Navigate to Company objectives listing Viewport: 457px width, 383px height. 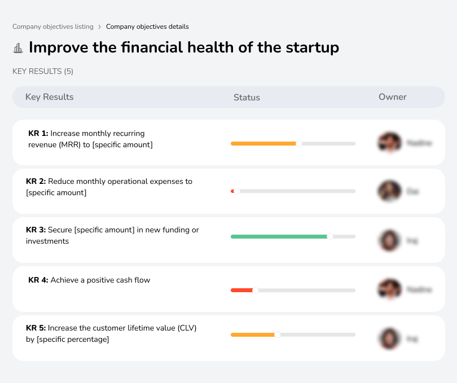click(53, 27)
